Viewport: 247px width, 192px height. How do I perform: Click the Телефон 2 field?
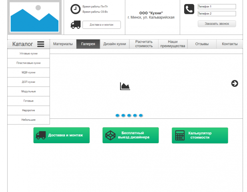[217, 14]
